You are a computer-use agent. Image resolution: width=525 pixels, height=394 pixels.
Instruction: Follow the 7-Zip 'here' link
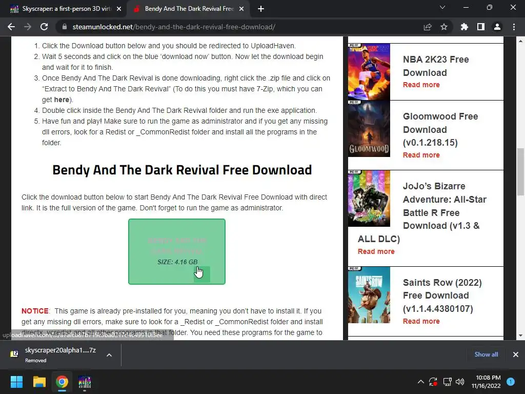click(x=62, y=100)
